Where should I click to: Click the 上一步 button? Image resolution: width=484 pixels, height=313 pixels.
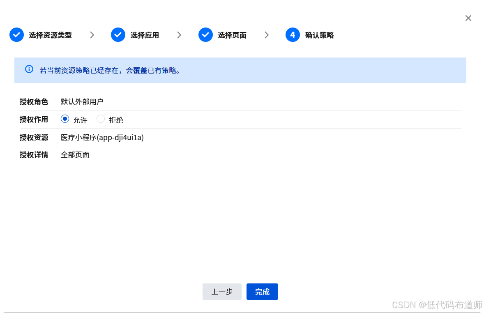coord(222,292)
